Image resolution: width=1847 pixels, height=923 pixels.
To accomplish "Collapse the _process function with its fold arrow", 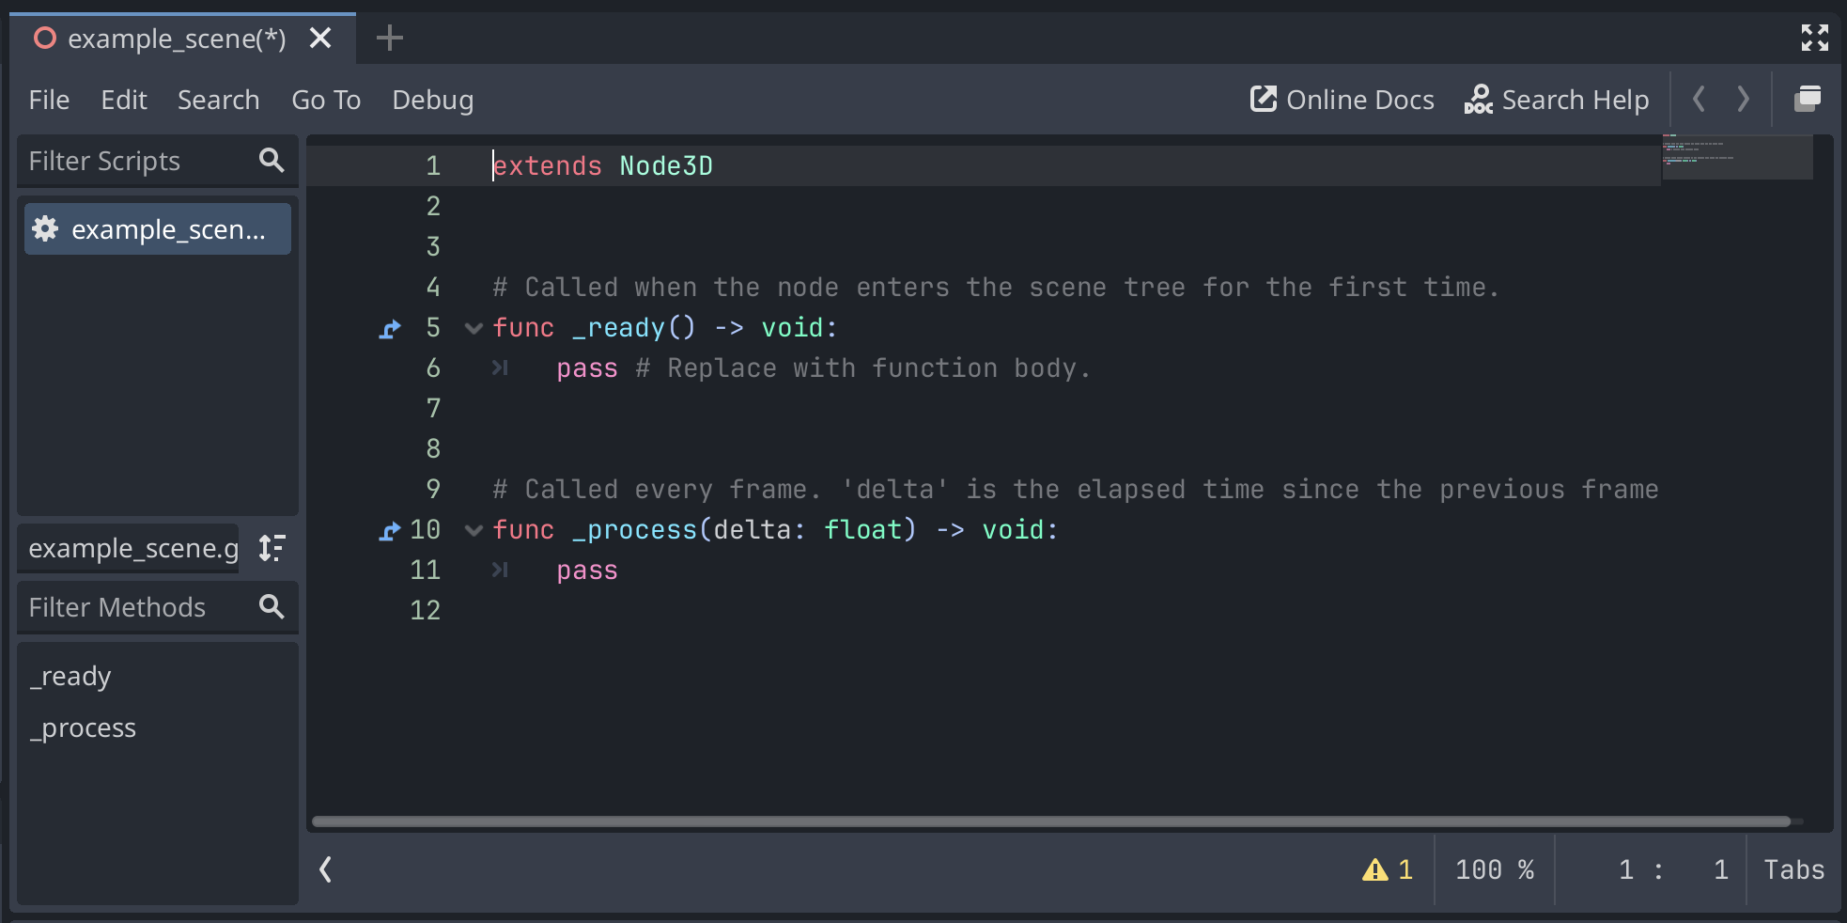I will [473, 530].
